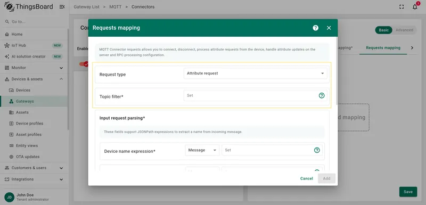This screenshot has width=426, height=205.
Task: Click the Cancel button in dialog
Action: coord(307,178)
